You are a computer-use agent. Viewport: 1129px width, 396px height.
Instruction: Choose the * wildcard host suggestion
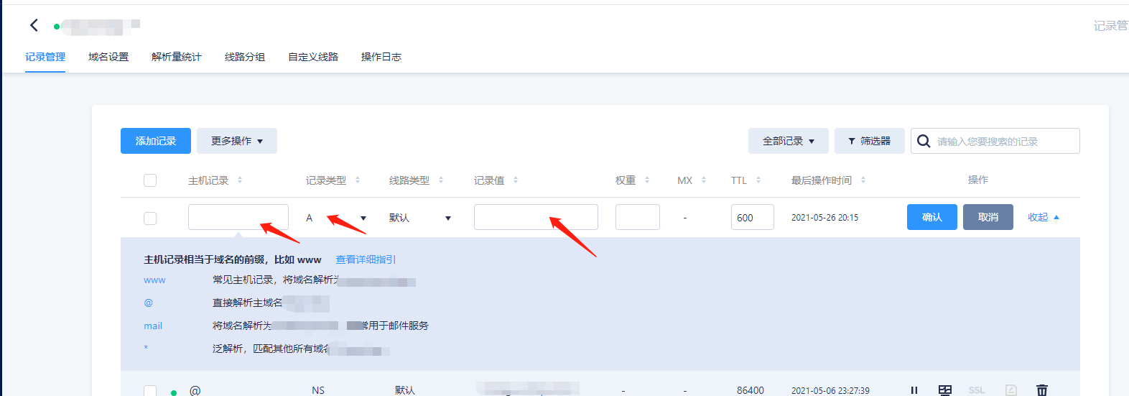pyautogui.click(x=146, y=349)
